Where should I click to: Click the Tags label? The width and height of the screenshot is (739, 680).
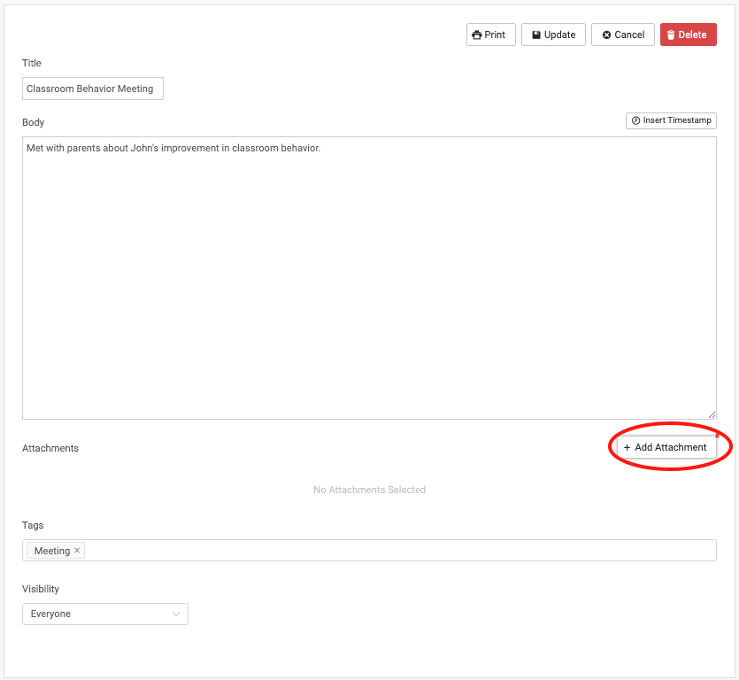coord(33,525)
